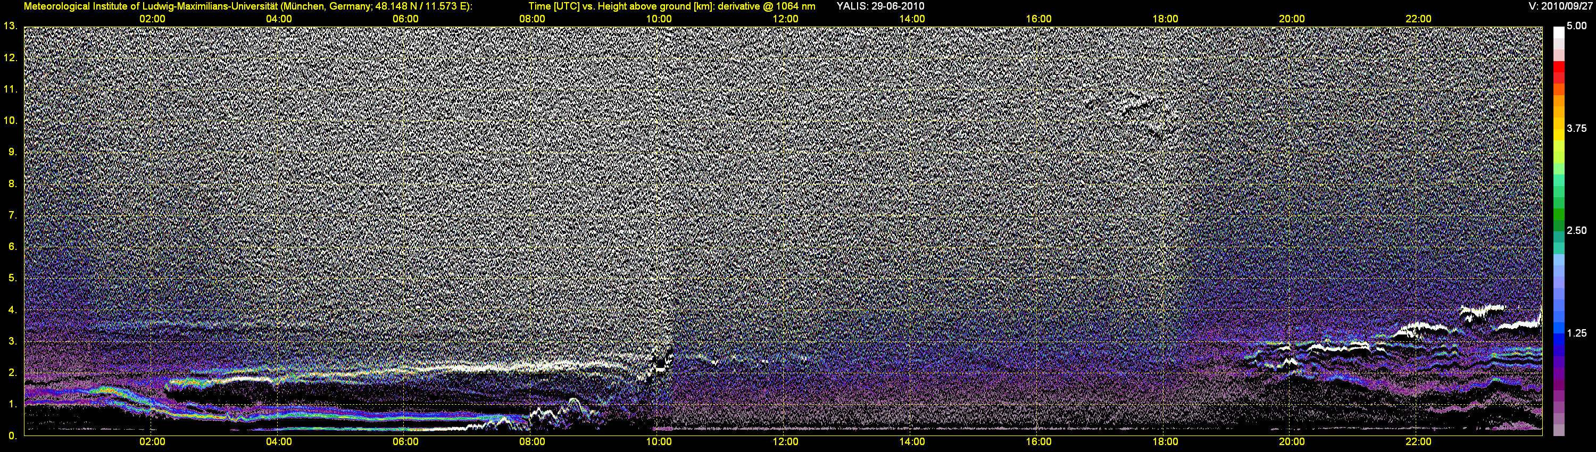1596x452 pixels.
Task: Click the 0. km height axis label
Action: (x=12, y=436)
